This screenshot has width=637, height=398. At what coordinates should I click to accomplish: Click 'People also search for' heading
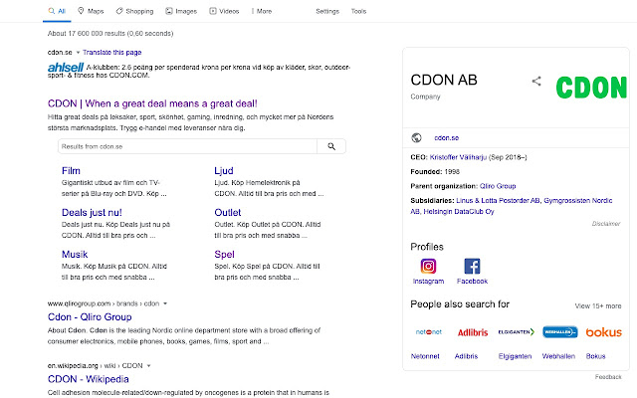click(460, 304)
